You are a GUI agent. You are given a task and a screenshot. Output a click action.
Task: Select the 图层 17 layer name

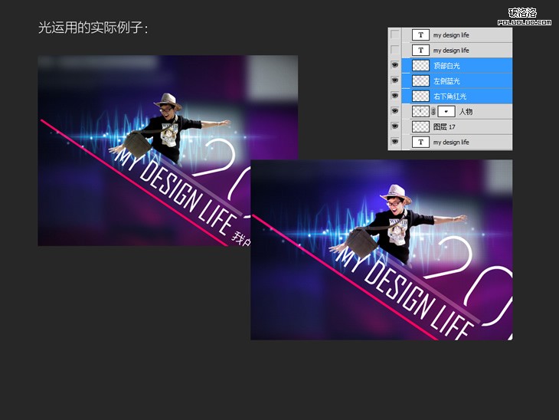click(x=445, y=127)
